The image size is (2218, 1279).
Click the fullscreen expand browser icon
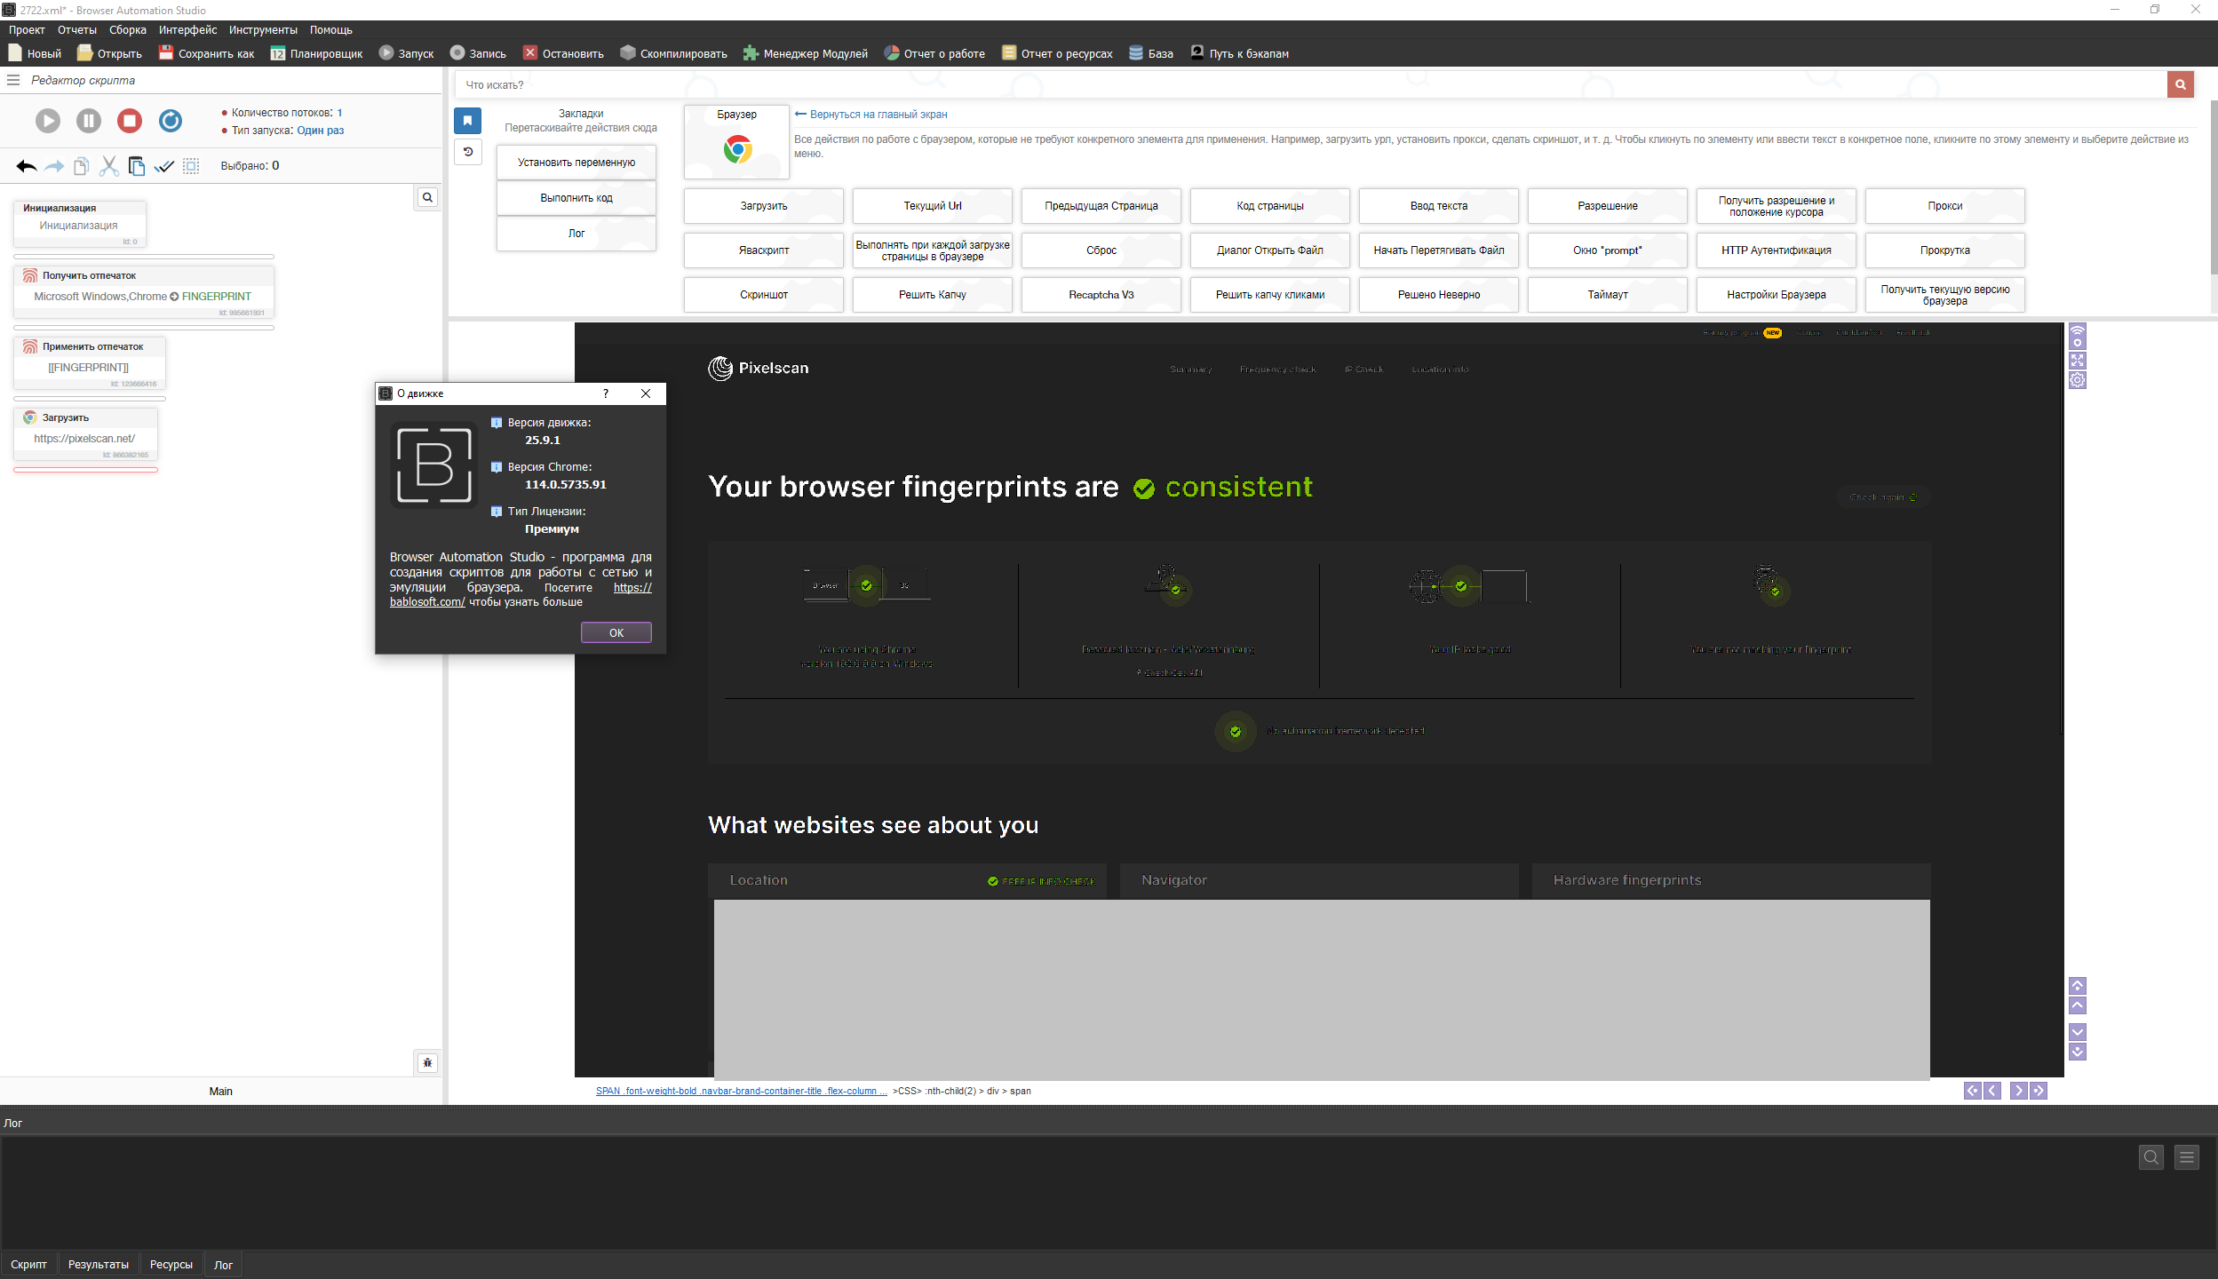pos(2077,360)
